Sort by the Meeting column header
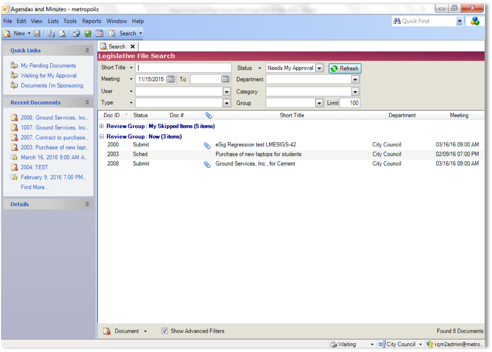Viewport: 492px width, 352px height. point(459,115)
